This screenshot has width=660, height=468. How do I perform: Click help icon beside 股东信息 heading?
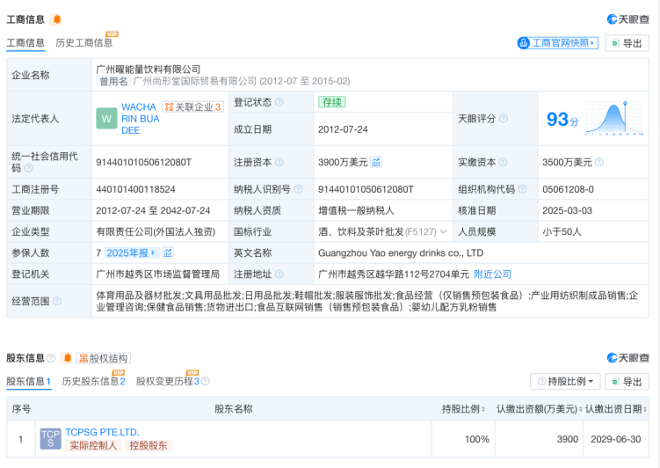[x=51, y=358]
